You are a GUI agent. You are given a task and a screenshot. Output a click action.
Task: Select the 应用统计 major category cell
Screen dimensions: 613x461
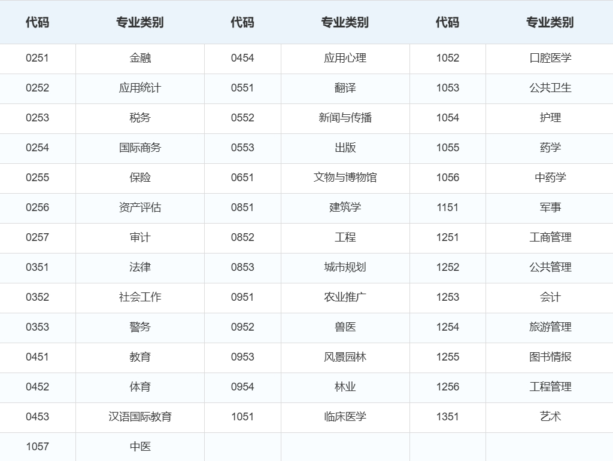click(x=140, y=88)
